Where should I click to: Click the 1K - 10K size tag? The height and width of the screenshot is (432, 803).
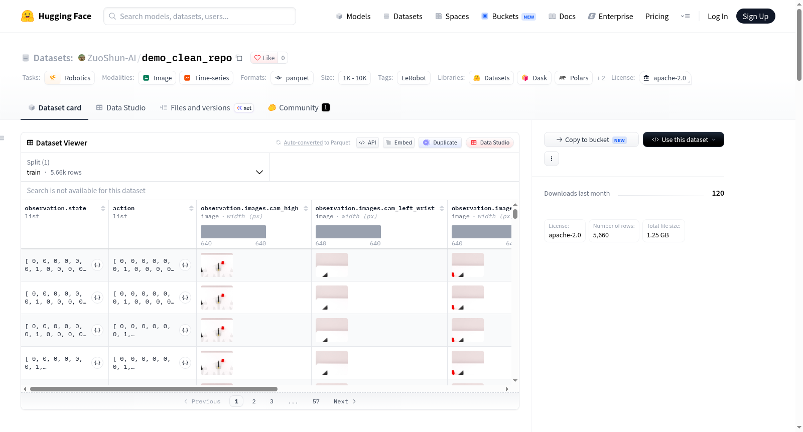click(355, 78)
